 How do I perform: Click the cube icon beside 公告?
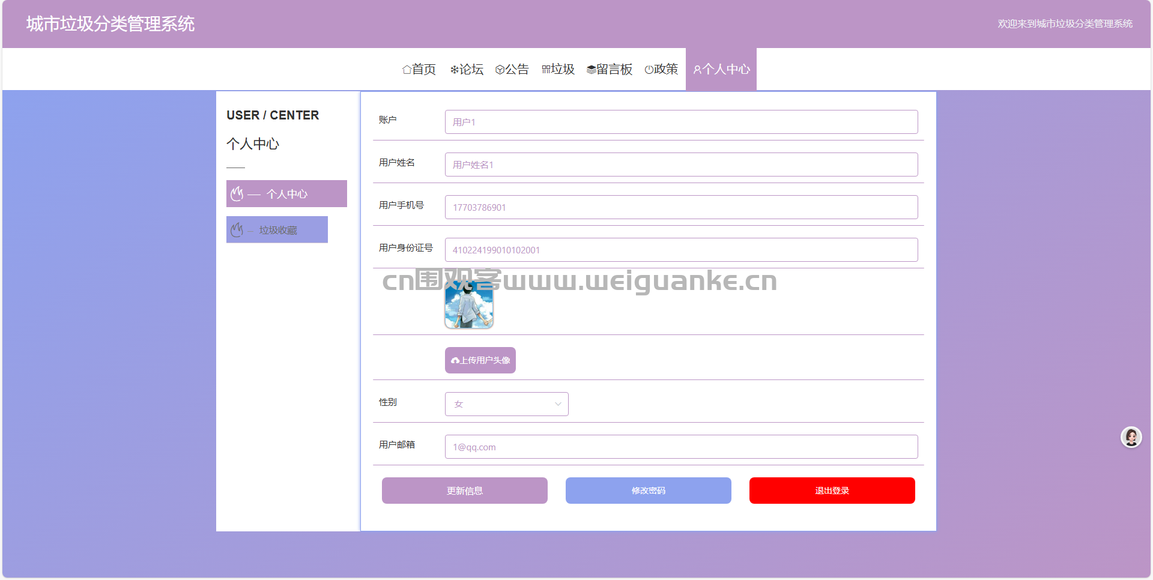[x=500, y=70]
